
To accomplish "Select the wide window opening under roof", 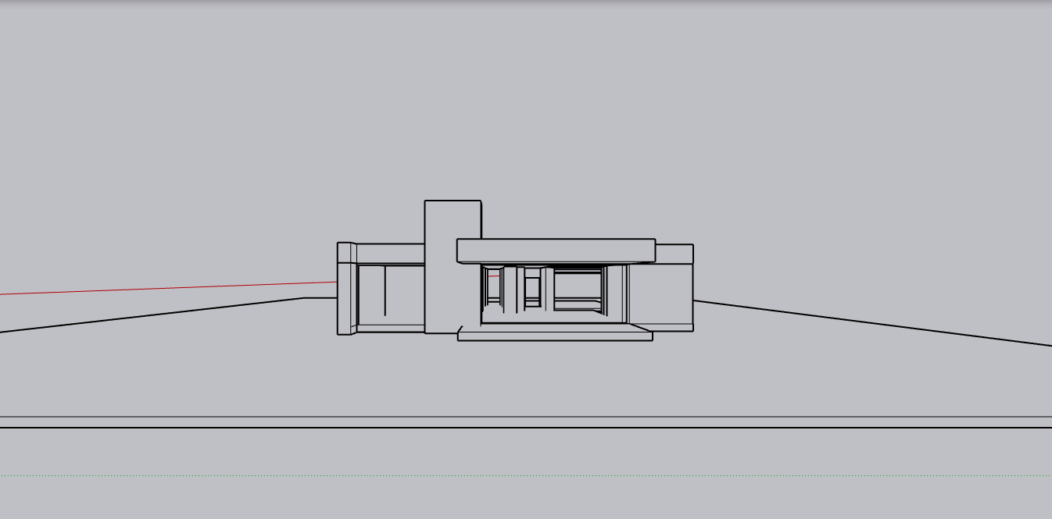I will (x=578, y=290).
